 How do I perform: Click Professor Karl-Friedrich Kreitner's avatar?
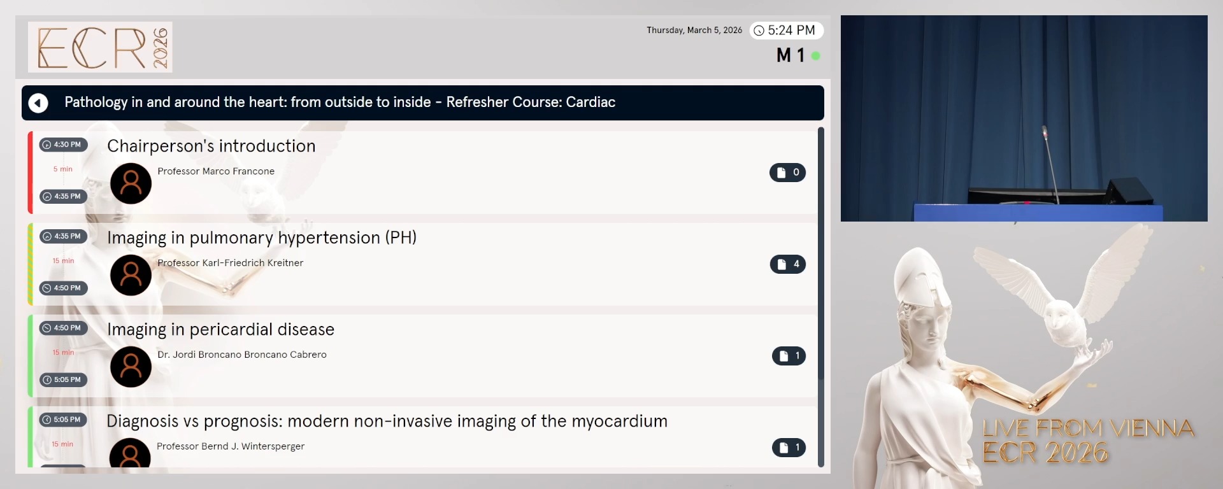[x=131, y=275]
